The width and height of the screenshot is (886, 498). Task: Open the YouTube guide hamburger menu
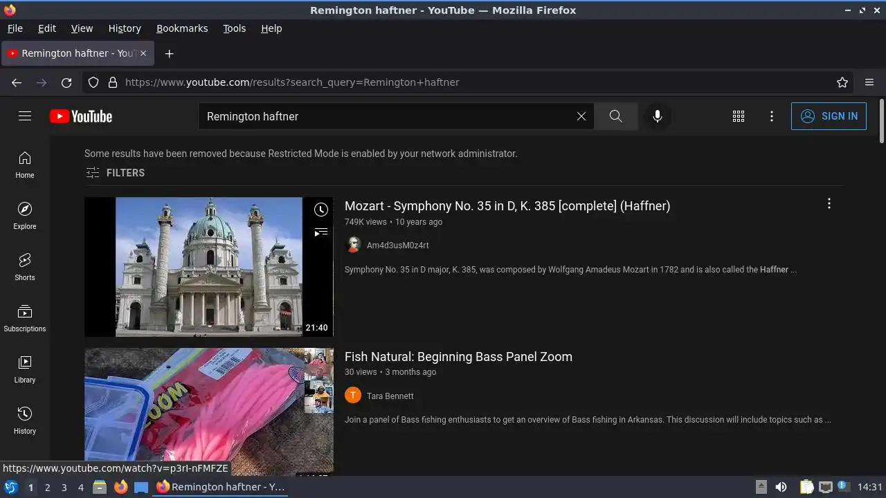(25, 116)
